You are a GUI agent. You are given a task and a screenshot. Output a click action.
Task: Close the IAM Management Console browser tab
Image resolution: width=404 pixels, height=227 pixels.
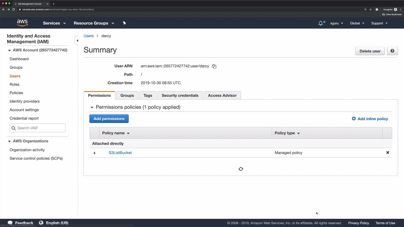coord(48,4)
